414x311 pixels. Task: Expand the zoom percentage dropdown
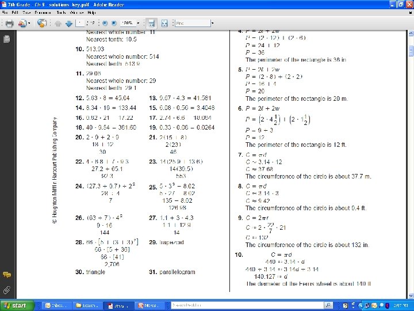pos(138,23)
